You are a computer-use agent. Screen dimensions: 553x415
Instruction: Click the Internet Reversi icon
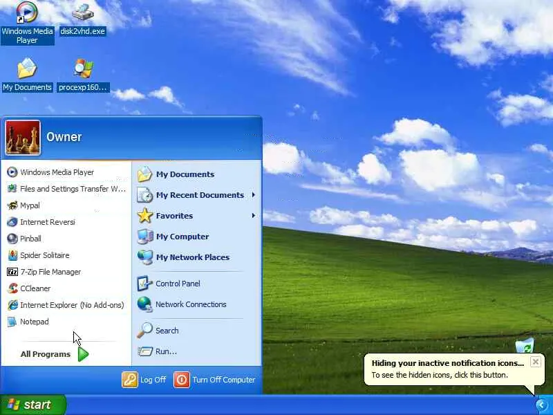(12, 222)
